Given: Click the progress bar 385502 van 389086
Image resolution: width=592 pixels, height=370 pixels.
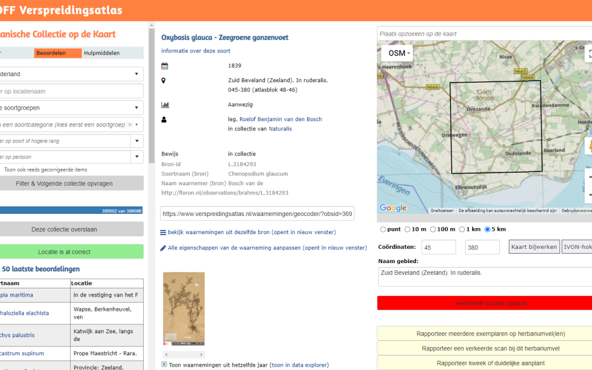Looking at the screenshot, I should coord(71,210).
